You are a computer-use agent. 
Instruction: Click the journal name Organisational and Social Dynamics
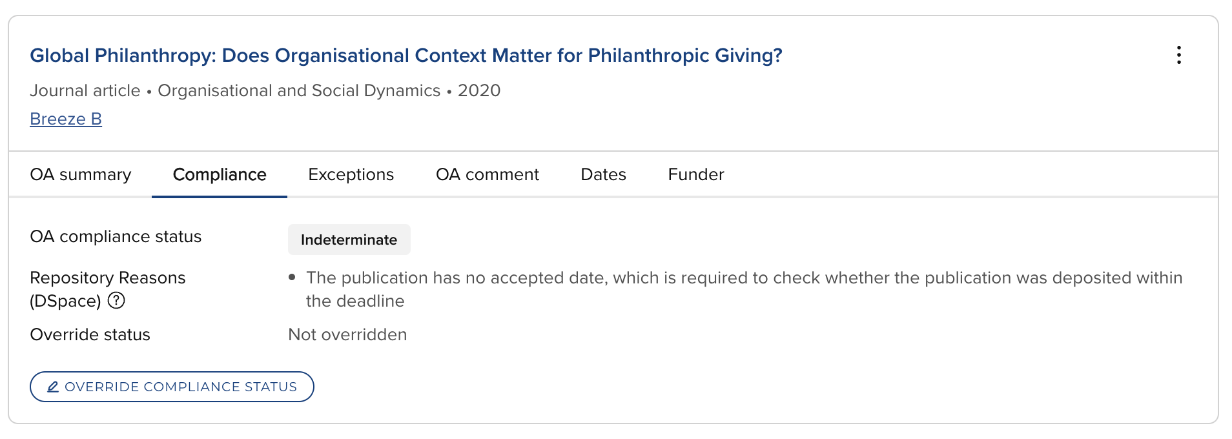point(299,90)
